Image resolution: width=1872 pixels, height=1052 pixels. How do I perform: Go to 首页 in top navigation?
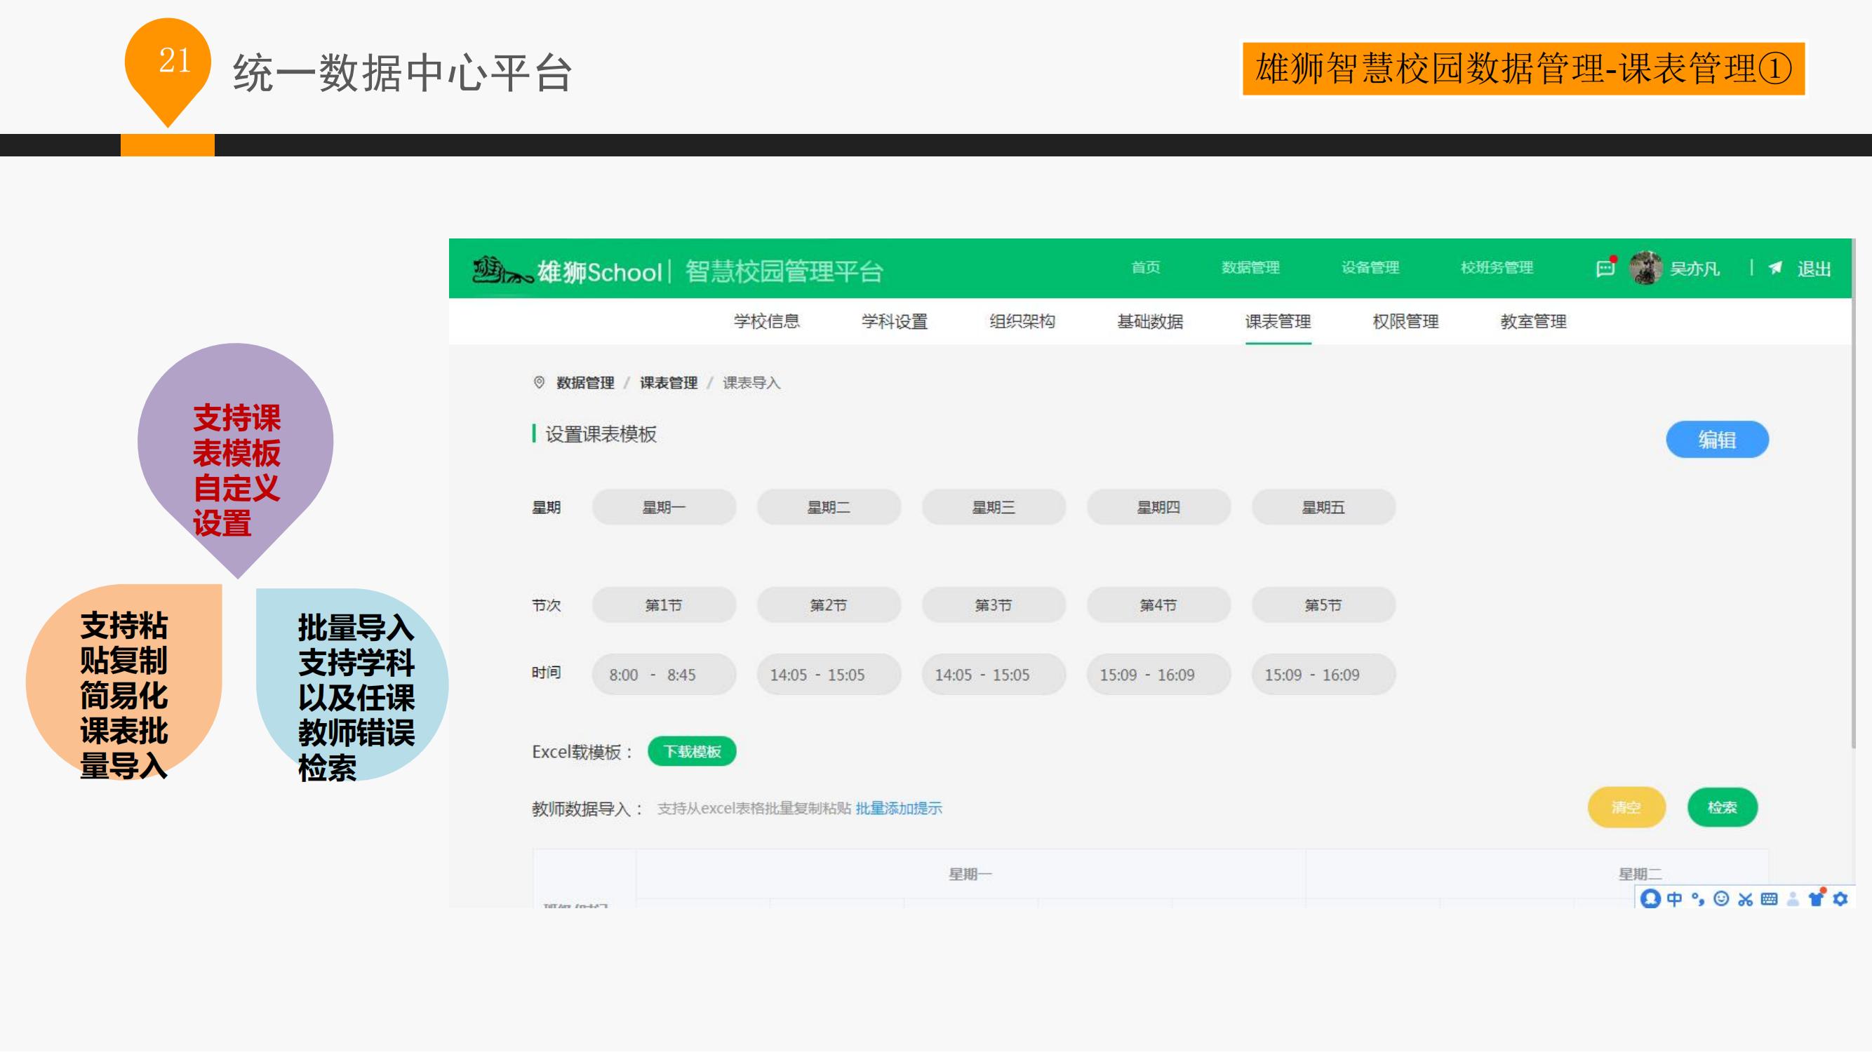pos(1145,267)
